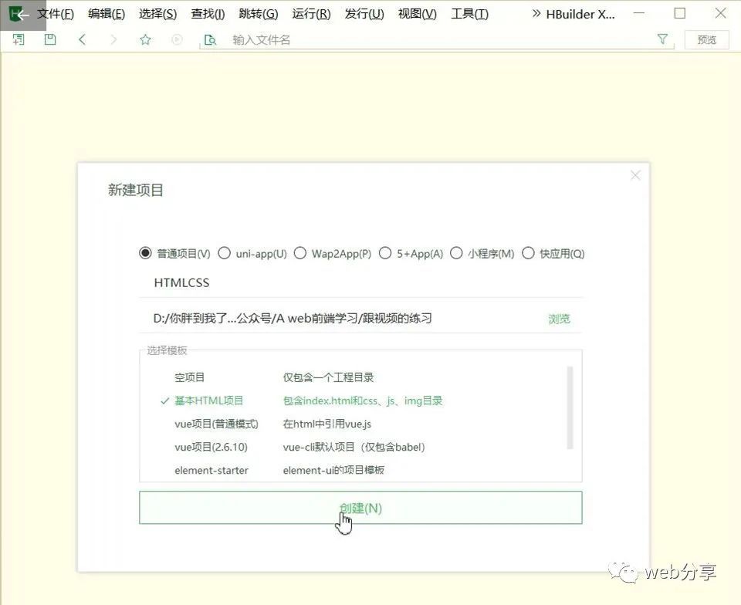The image size is (741, 605).
Task: Select the uni-app(U) radio button
Action: click(x=224, y=253)
